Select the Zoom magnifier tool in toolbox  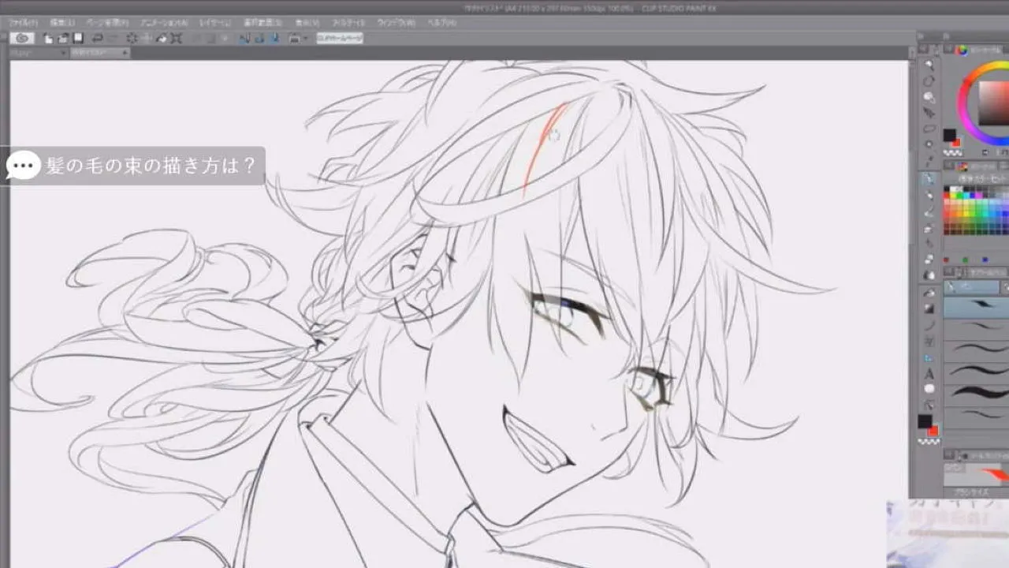pyautogui.click(x=929, y=65)
